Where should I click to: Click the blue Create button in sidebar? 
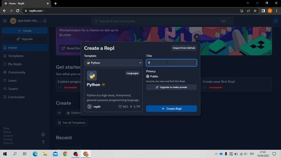(25, 31)
